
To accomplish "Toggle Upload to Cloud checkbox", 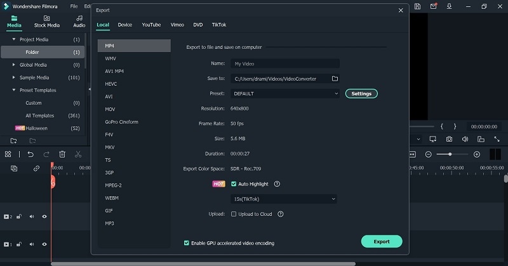I will click(x=234, y=214).
